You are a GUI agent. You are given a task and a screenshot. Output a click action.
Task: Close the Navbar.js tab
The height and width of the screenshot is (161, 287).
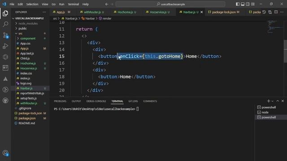coord(202,12)
